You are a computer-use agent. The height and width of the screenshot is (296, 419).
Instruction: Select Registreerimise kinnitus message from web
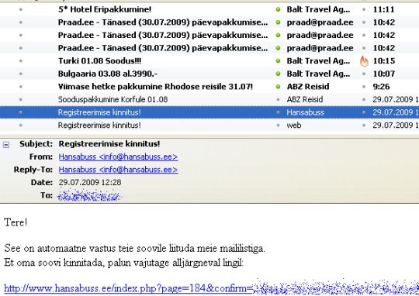click(x=209, y=126)
